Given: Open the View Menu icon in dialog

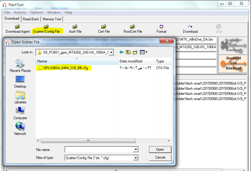Looking at the screenshot, I should (144, 52).
